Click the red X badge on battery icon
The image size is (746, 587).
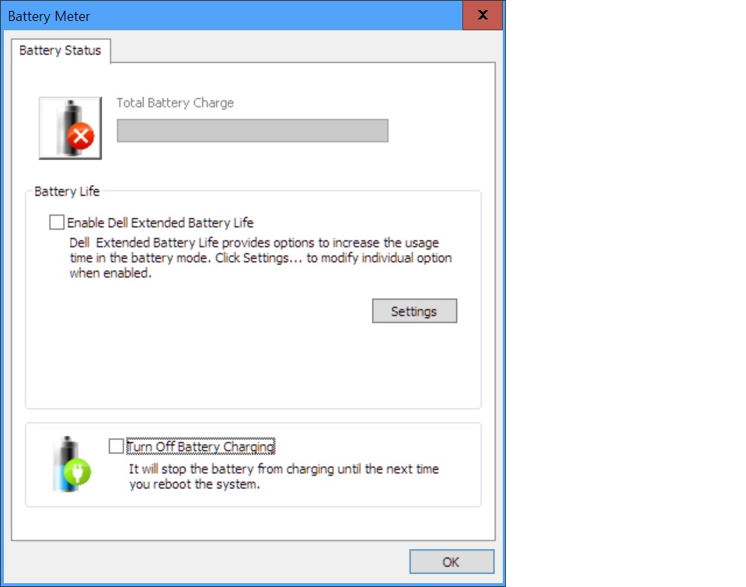[80, 137]
